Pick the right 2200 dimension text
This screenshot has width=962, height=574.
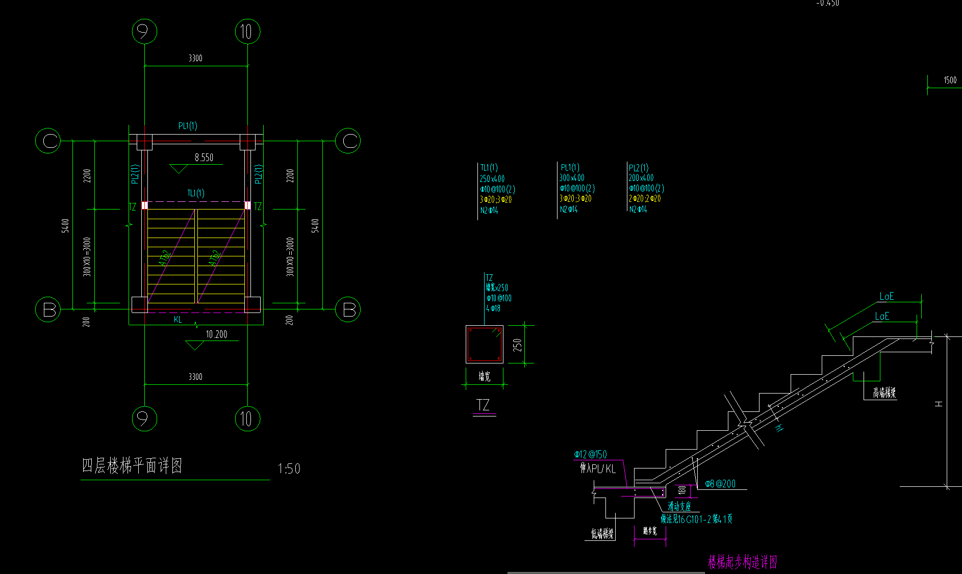pyautogui.click(x=290, y=176)
